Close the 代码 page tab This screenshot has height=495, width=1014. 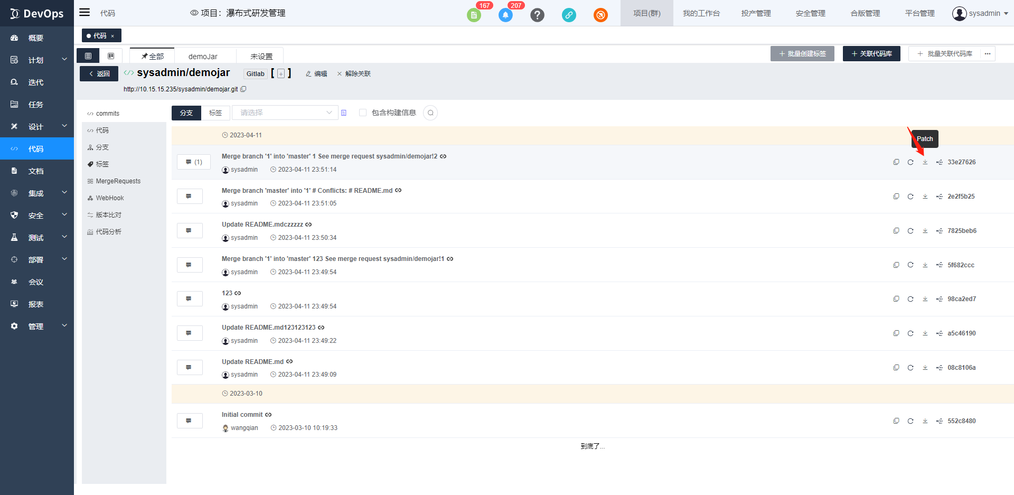[112, 36]
